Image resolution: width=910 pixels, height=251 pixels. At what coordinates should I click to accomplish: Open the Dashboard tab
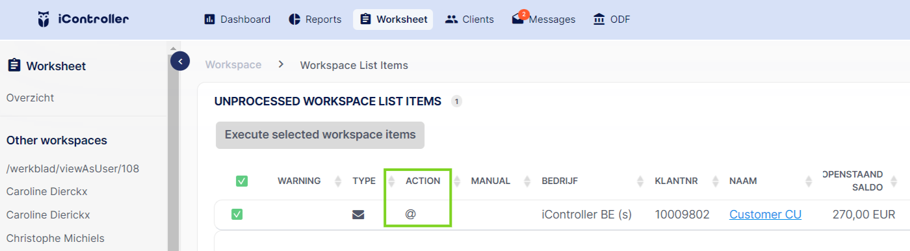click(x=237, y=20)
